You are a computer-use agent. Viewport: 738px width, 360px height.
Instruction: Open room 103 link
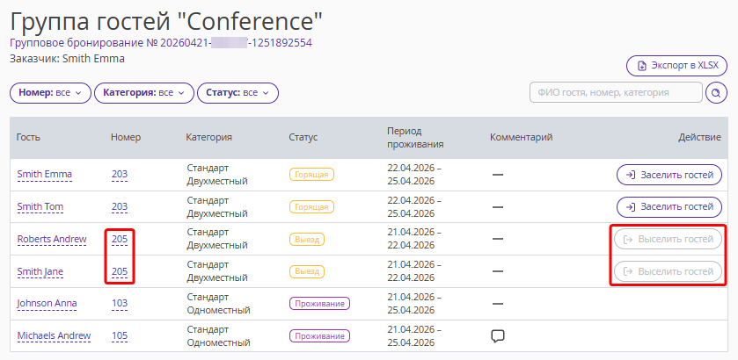[x=120, y=304]
